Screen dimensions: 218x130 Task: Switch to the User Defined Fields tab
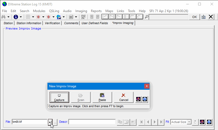point(95,23)
